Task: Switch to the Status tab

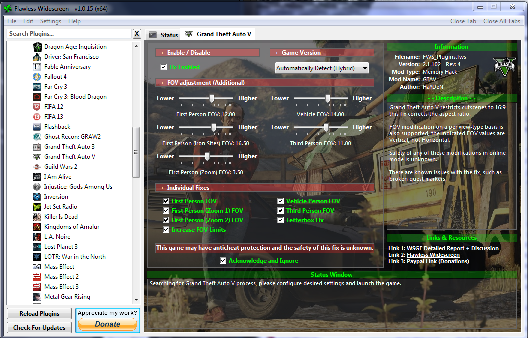Action: click(x=164, y=35)
